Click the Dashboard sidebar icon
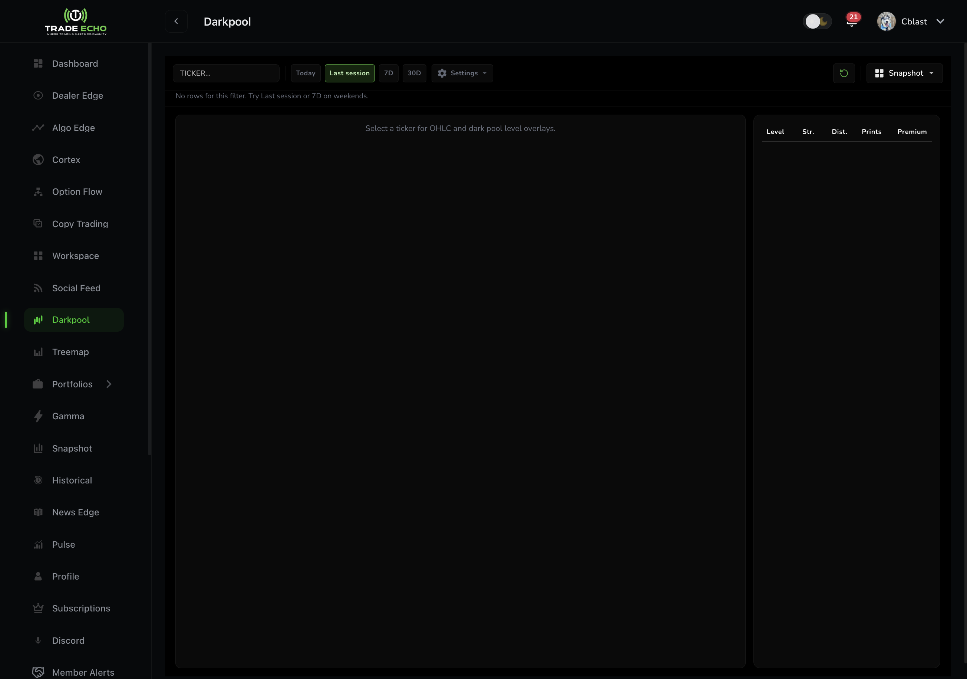The height and width of the screenshot is (679, 967). click(x=38, y=64)
